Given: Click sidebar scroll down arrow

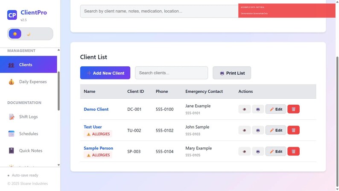Looking at the screenshot, I should click(58, 165).
